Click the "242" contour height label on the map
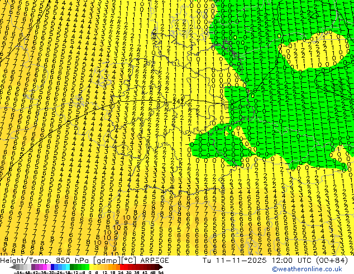Viewport: 354px width, 274px height. (x=178, y=102)
